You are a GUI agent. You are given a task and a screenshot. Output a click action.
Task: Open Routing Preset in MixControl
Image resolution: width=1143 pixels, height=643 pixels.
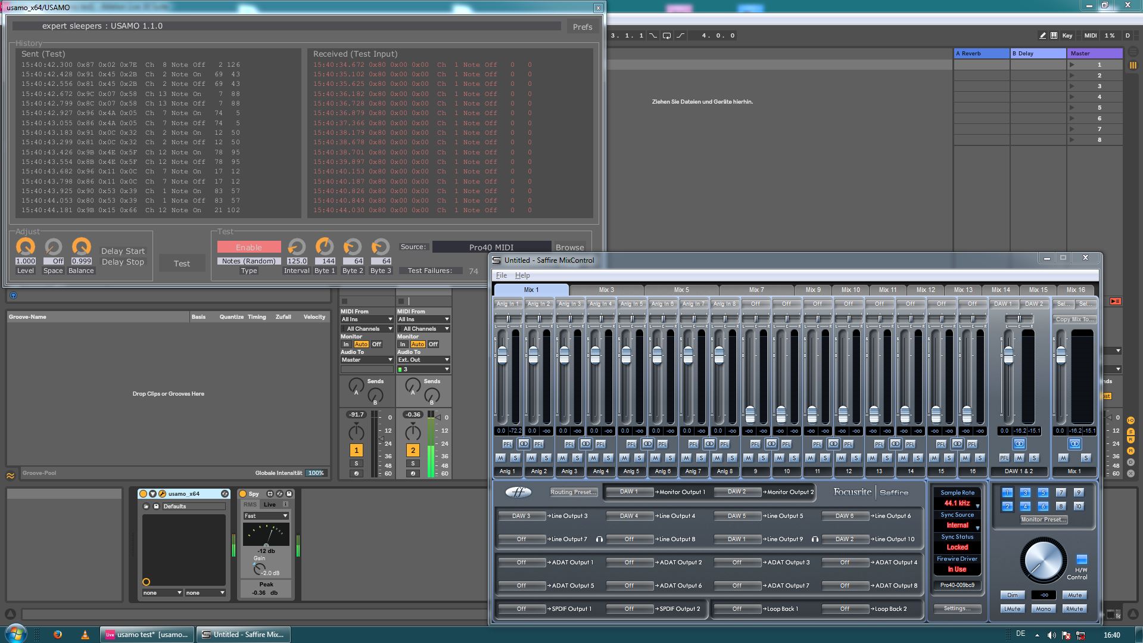point(573,492)
